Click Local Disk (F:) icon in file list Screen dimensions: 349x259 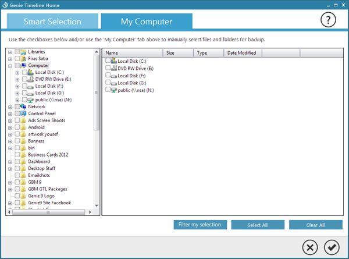click(x=114, y=76)
